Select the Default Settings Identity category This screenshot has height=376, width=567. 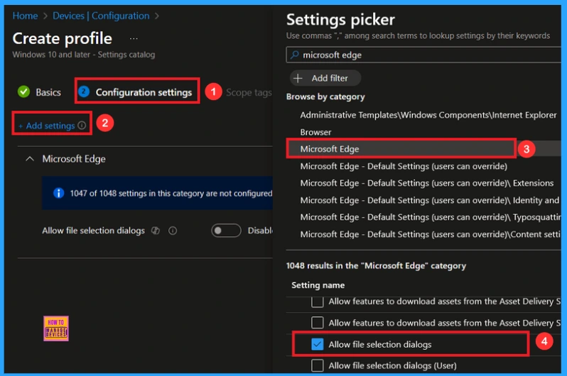(x=430, y=200)
